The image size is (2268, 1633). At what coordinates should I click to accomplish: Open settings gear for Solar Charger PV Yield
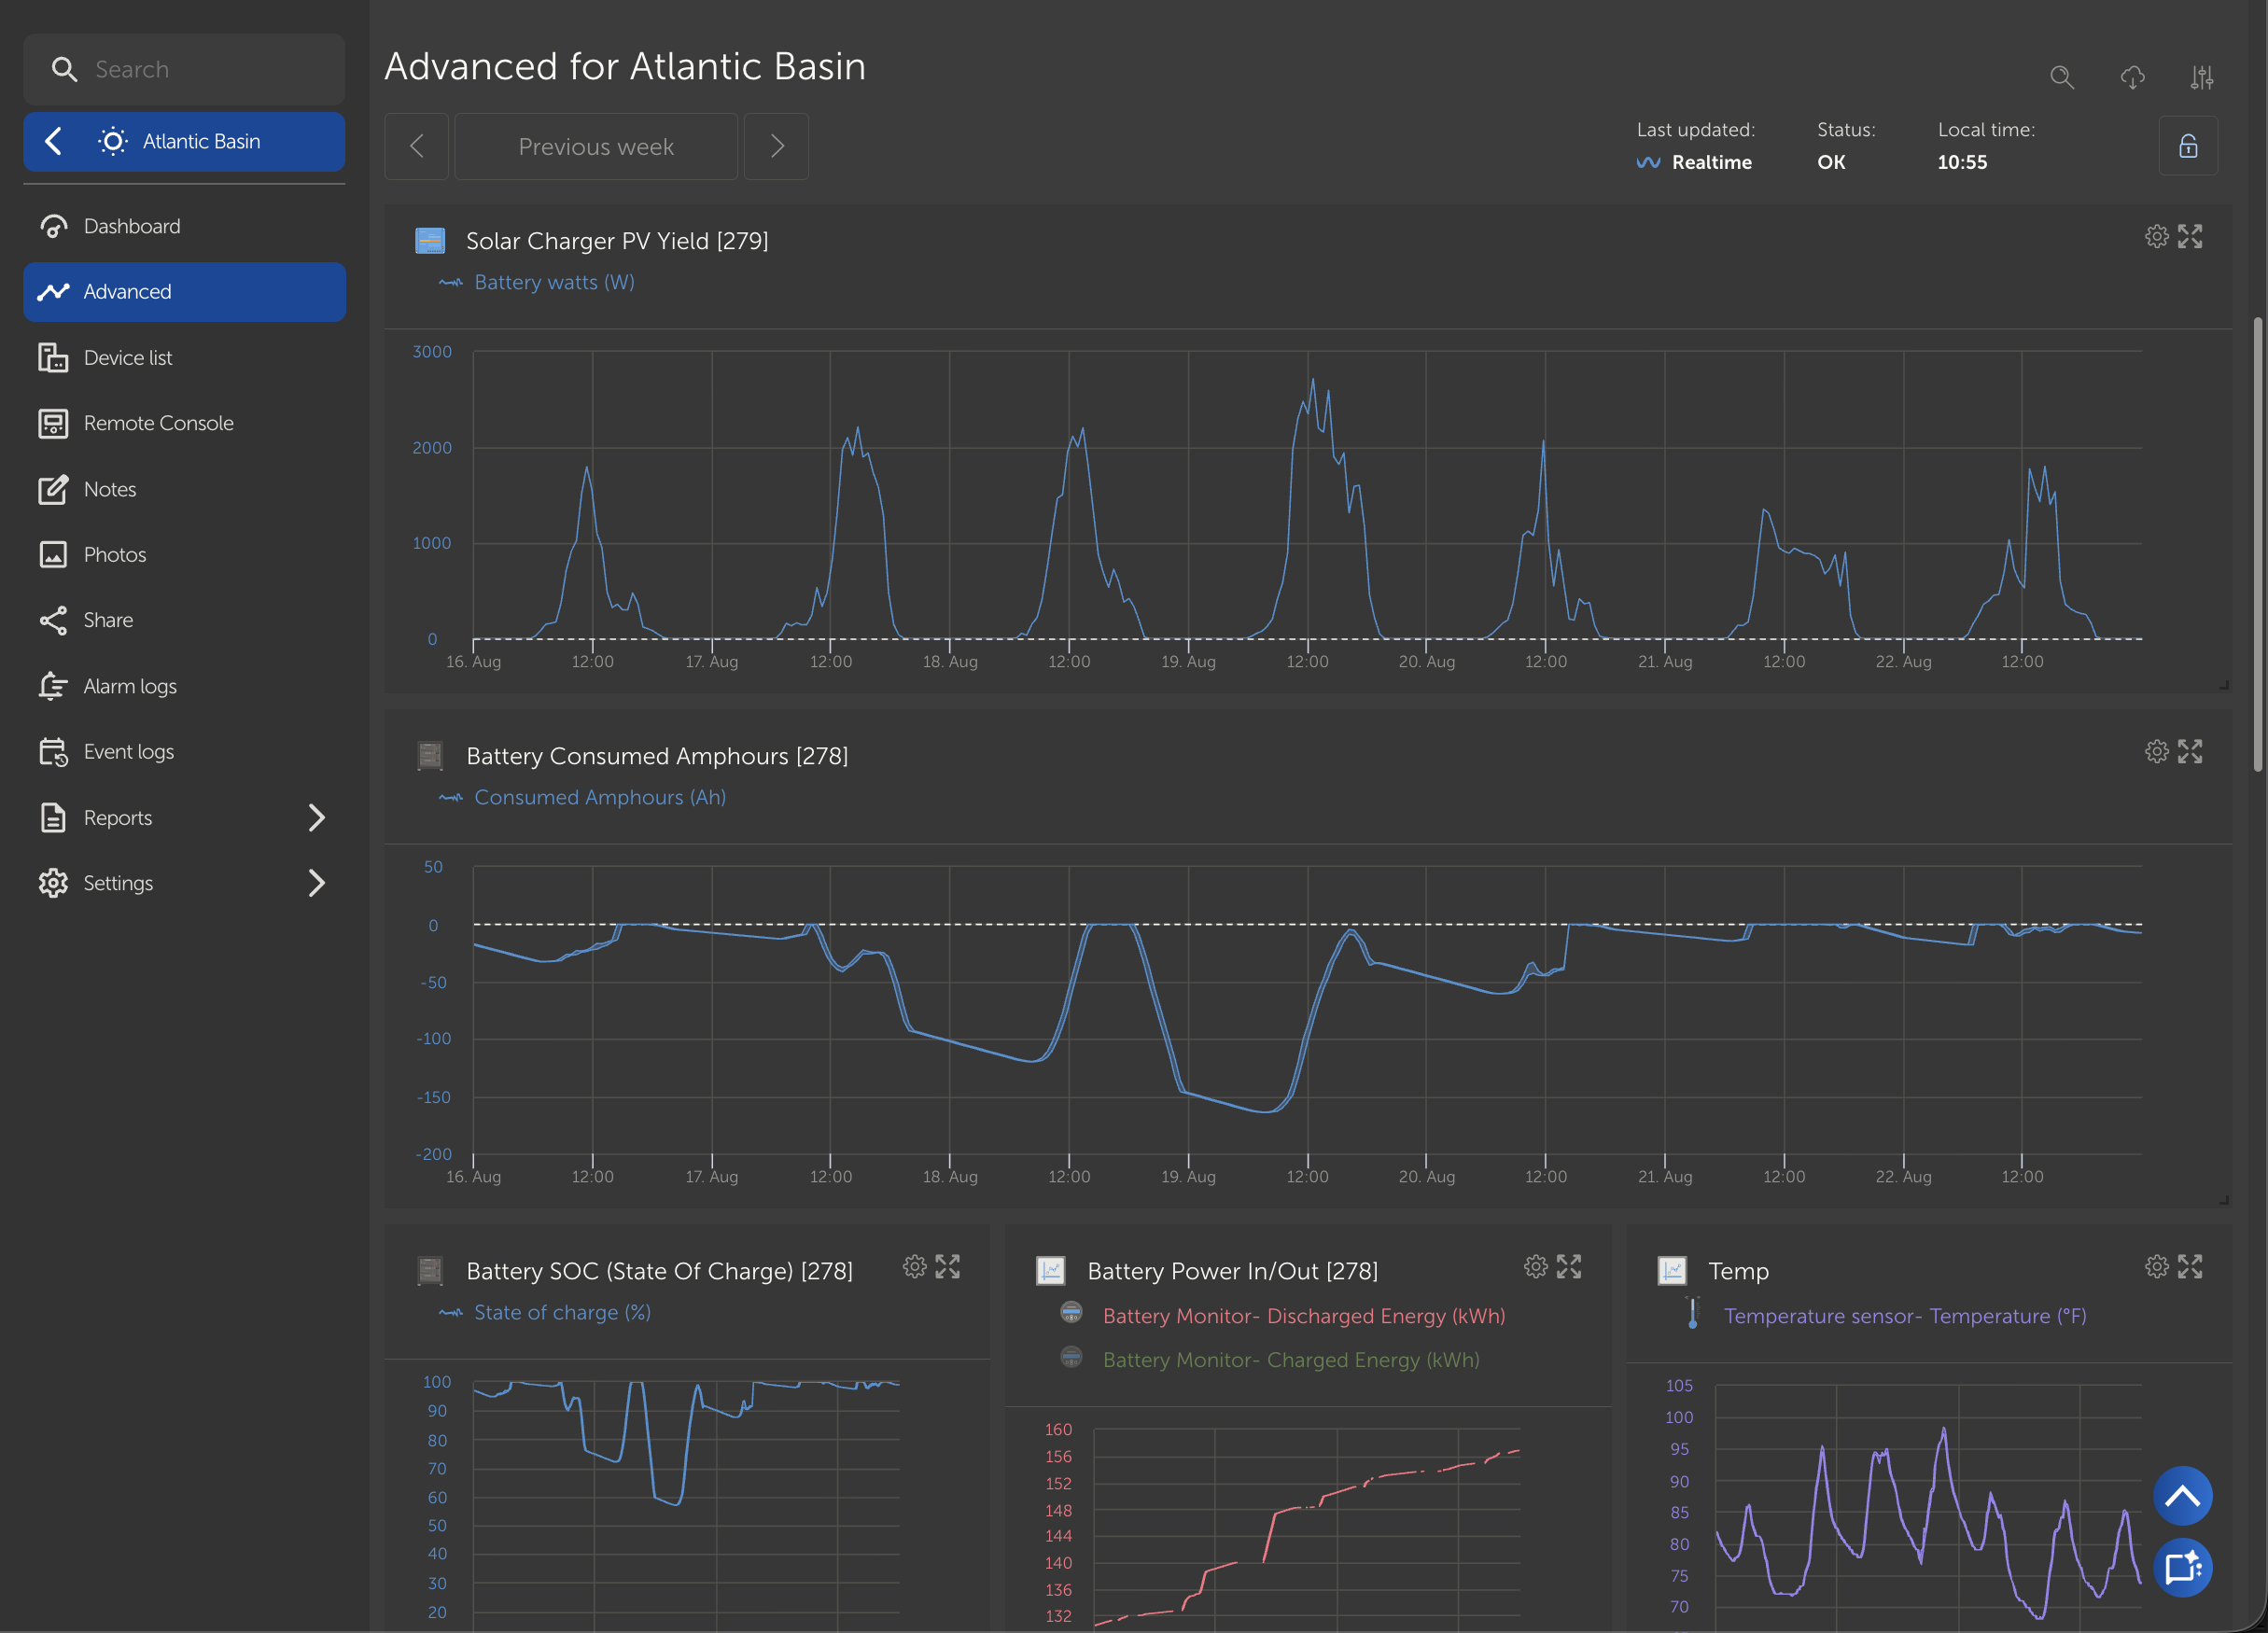[x=2156, y=237]
